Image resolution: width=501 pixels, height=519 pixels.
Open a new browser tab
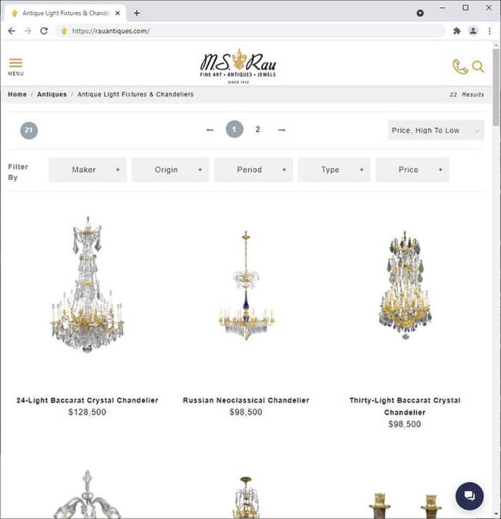(137, 13)
